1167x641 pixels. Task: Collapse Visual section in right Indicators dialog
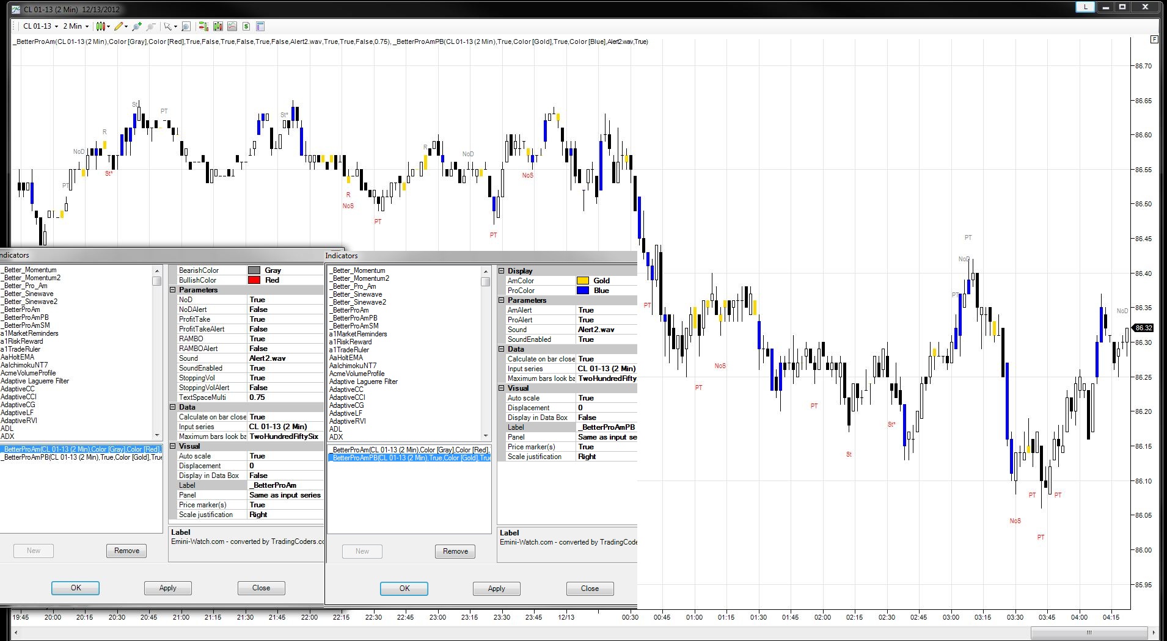pos(502,388)
